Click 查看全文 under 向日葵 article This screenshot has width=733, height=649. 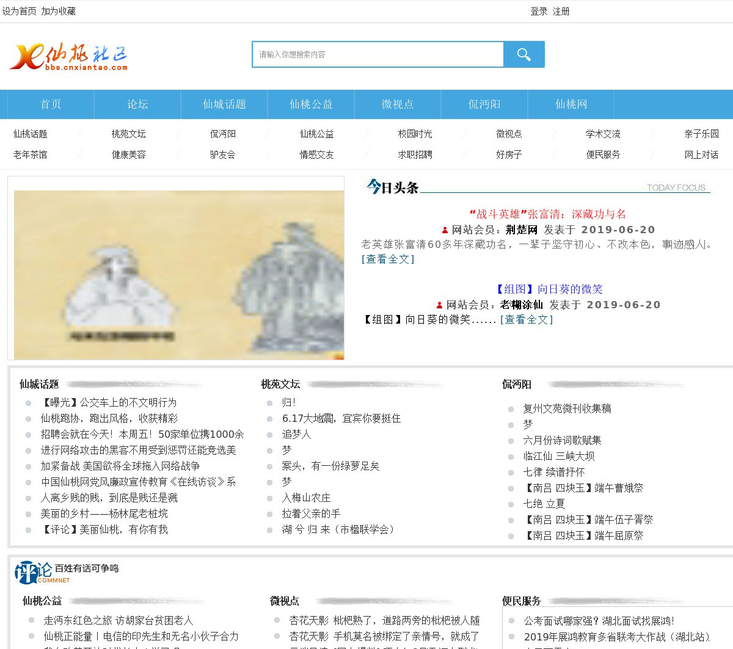(527, 320)
